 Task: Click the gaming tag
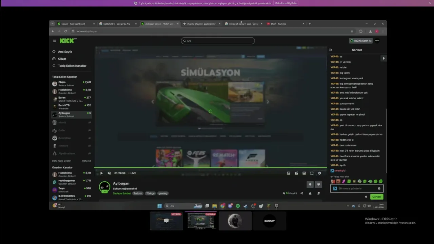tap(163, 194)
